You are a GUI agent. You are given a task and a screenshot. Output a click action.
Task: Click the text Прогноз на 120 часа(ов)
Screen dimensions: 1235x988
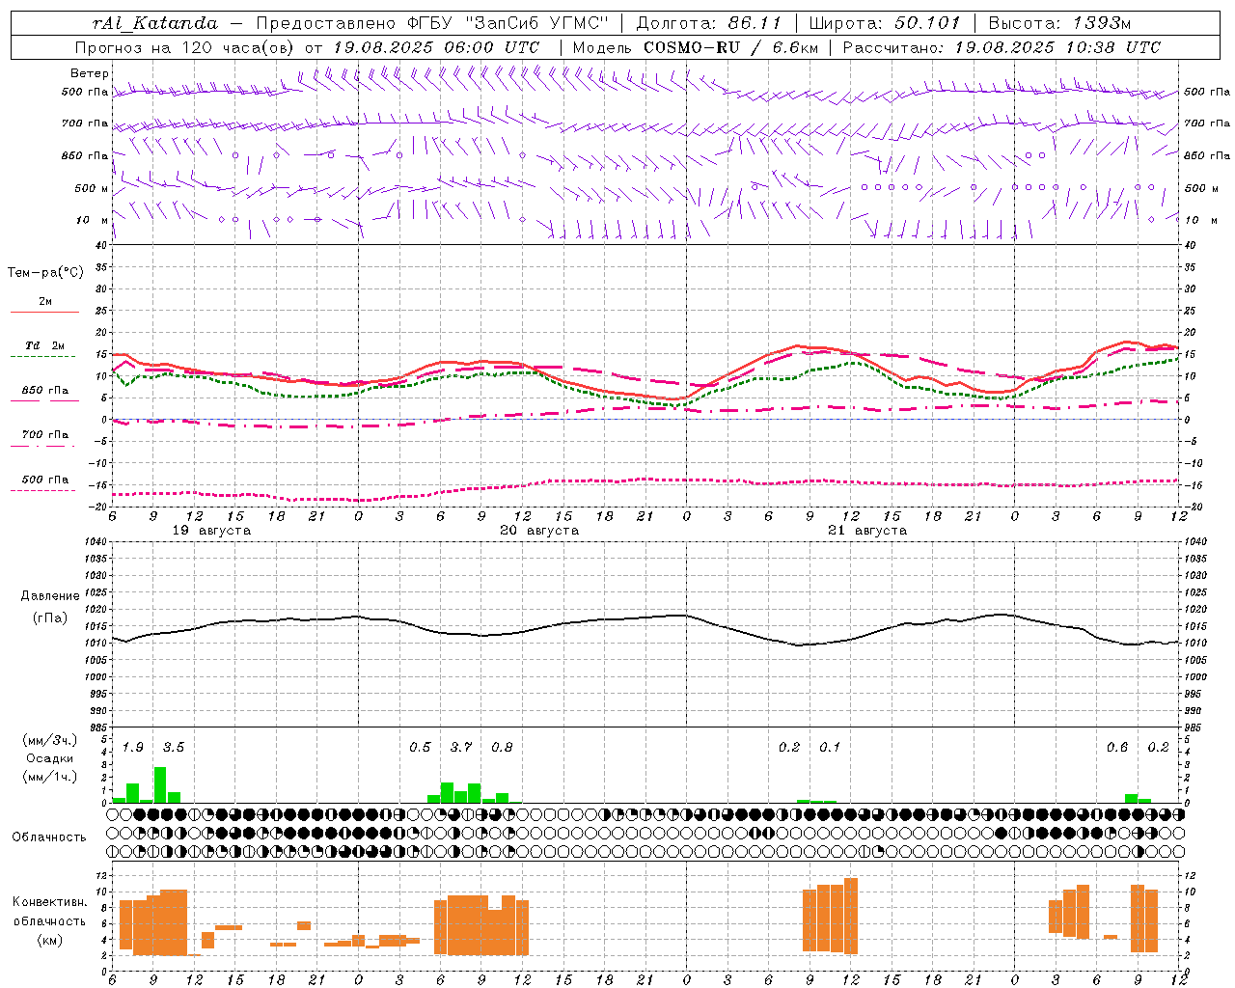(186, 47)
